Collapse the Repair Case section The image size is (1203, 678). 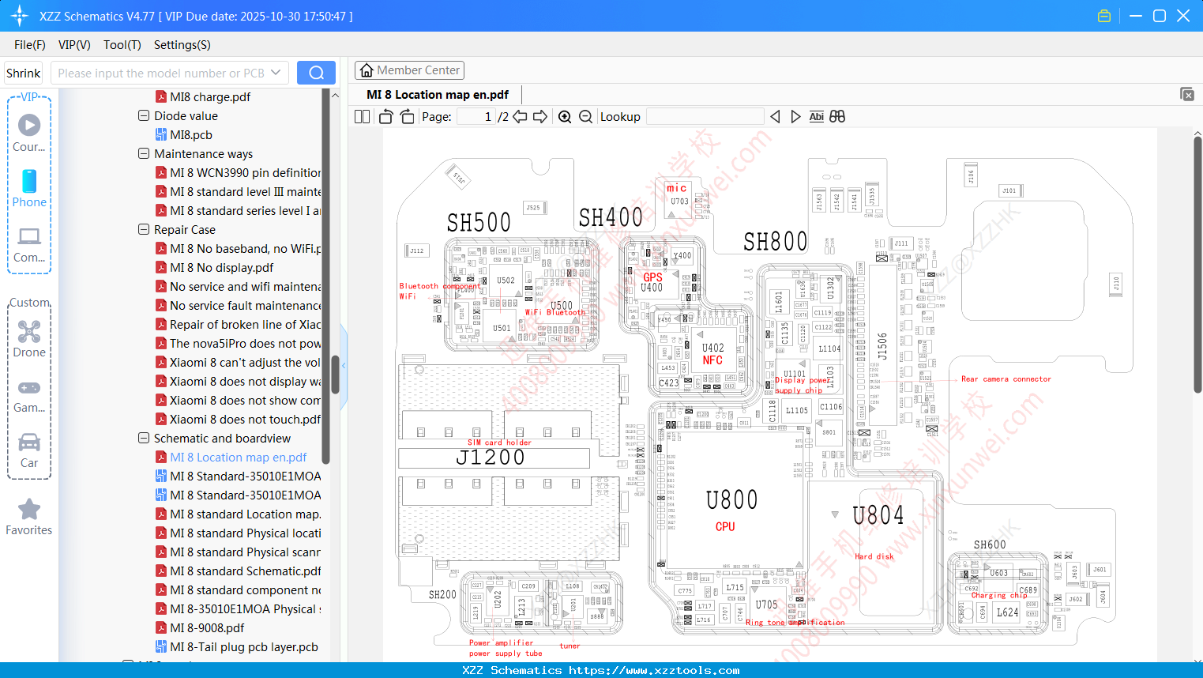(144, 229)
